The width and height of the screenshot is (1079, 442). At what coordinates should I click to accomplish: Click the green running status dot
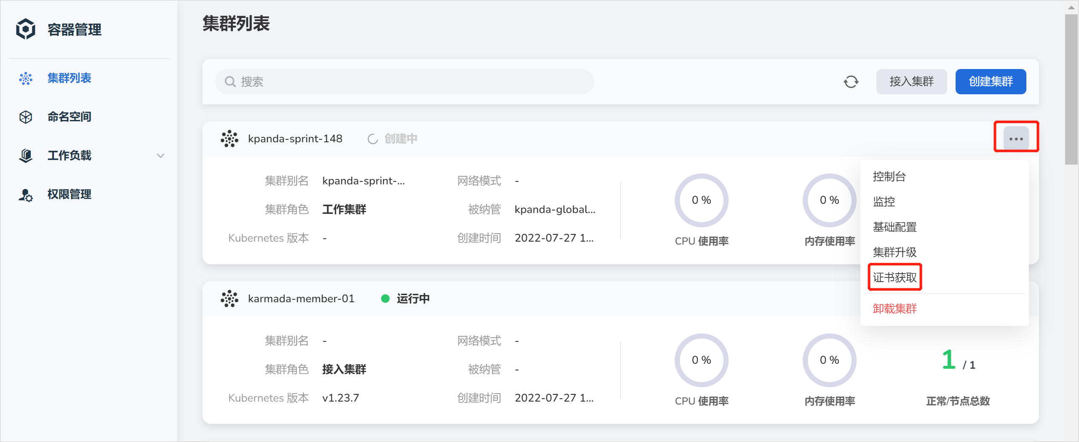pyautogui.click(x=385, y=298)
